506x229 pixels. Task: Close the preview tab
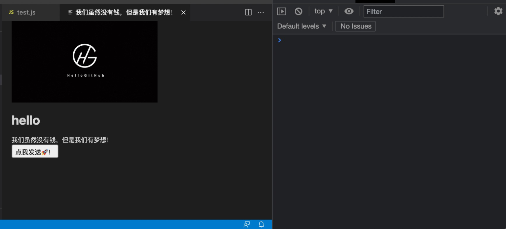pyautogui.click(x=183, y=12)
